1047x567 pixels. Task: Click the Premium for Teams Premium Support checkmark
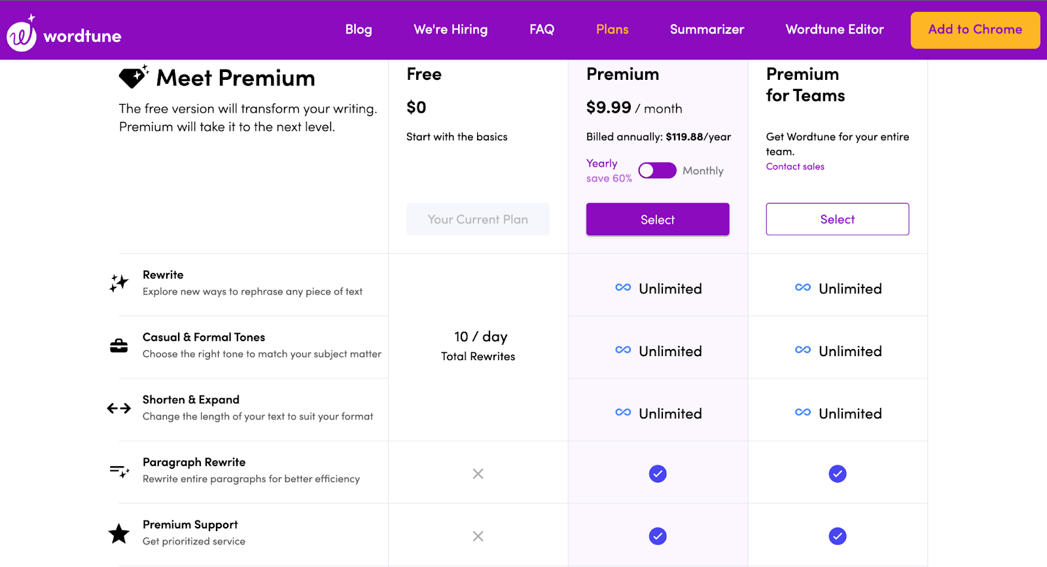[x=838, y=536]
